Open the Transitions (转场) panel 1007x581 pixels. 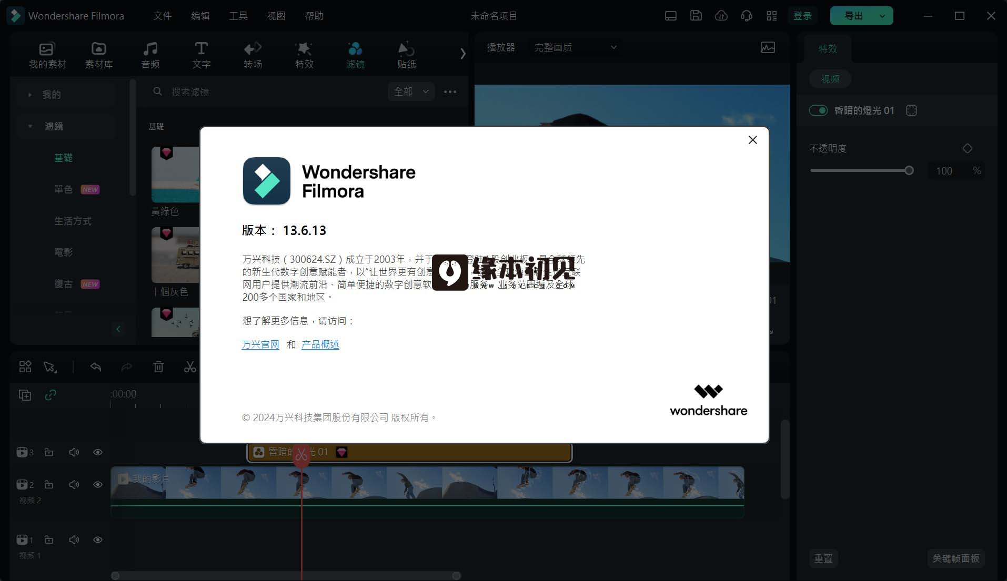[x=253, y=55]
